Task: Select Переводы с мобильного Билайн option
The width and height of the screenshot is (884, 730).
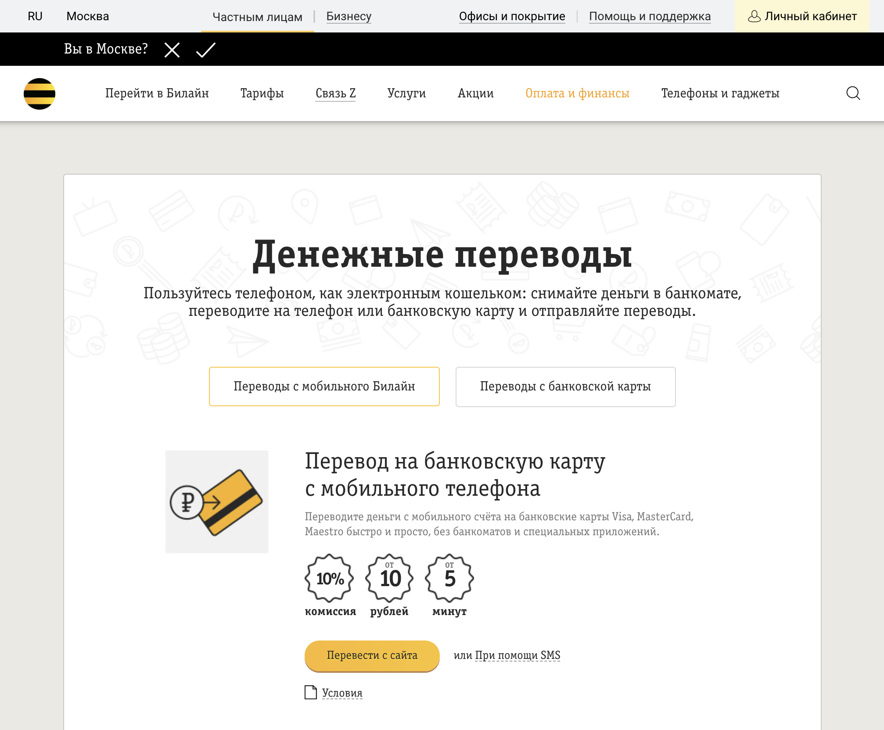Action: [x=325, y=386]
